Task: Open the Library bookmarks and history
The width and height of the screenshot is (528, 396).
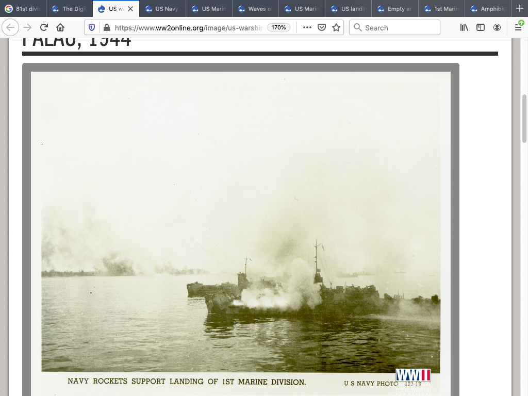Action: pos(464,28)
